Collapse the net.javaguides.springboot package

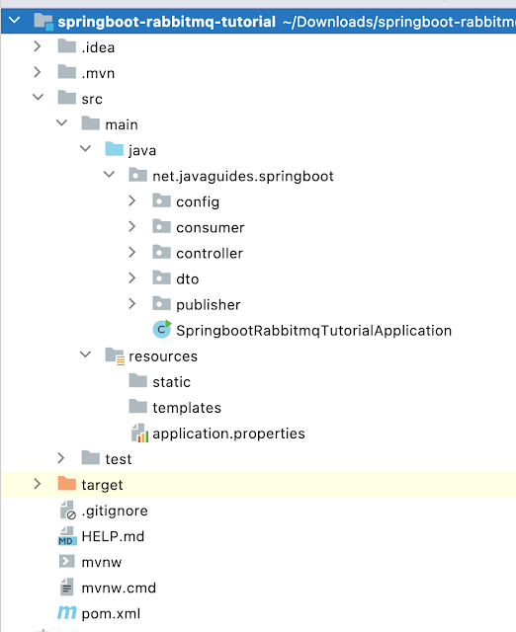[109, 175]
